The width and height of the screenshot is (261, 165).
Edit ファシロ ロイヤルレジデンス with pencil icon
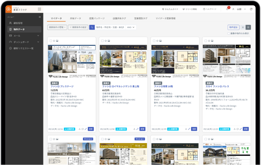pyautogui.click(x=137, y=129)
